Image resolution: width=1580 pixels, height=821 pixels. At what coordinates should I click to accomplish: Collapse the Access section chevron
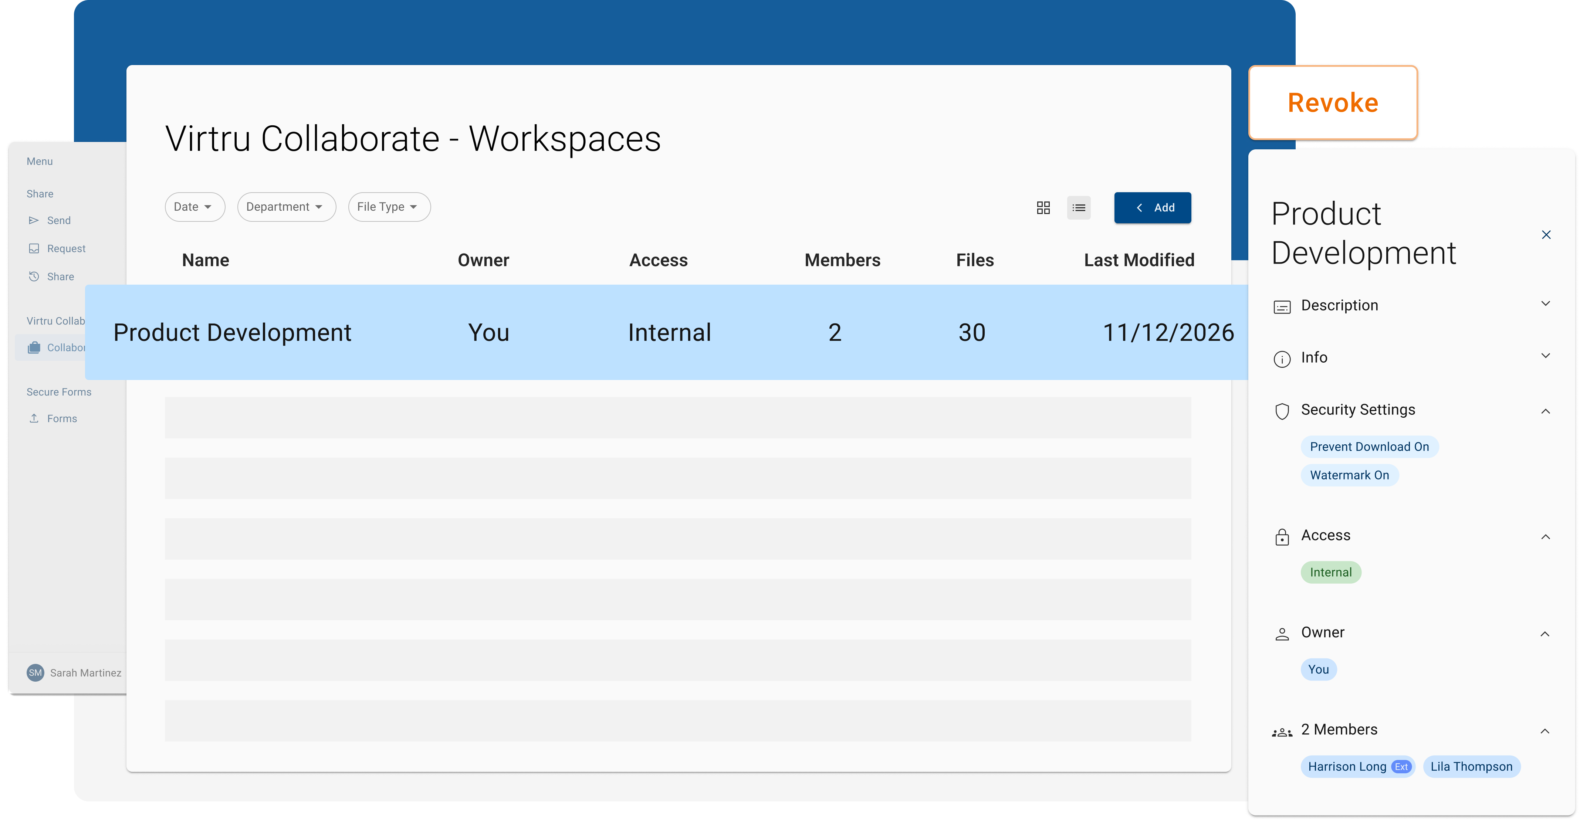click(1546, 537)
